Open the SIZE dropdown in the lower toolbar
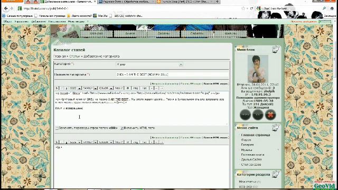338x190 pixels. pos(75,142)
